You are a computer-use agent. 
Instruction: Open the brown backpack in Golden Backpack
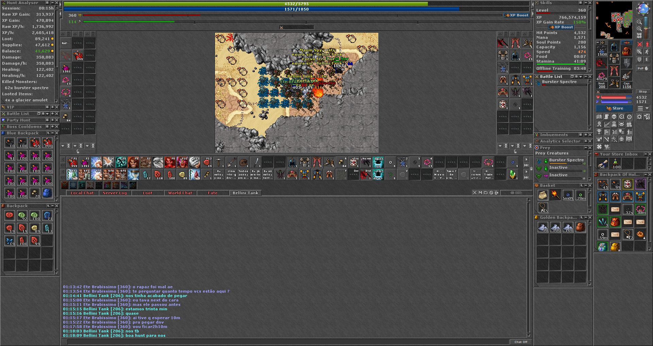click(x=581, y=227)
